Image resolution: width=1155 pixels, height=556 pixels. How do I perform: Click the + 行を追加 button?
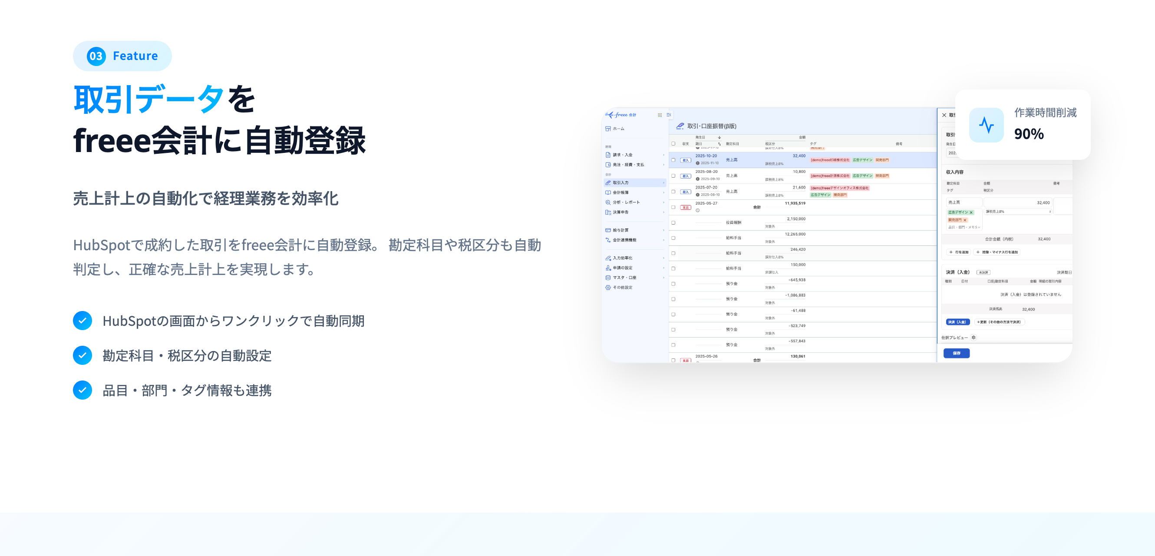pos(959,252)
